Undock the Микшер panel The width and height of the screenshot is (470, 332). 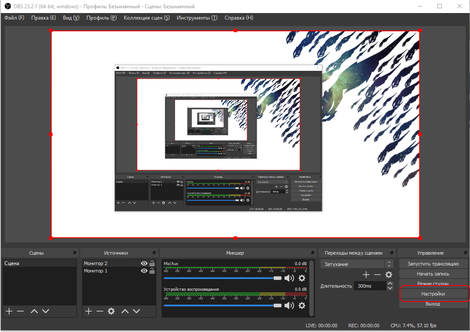pyautogui.click(x=313, y=253)
